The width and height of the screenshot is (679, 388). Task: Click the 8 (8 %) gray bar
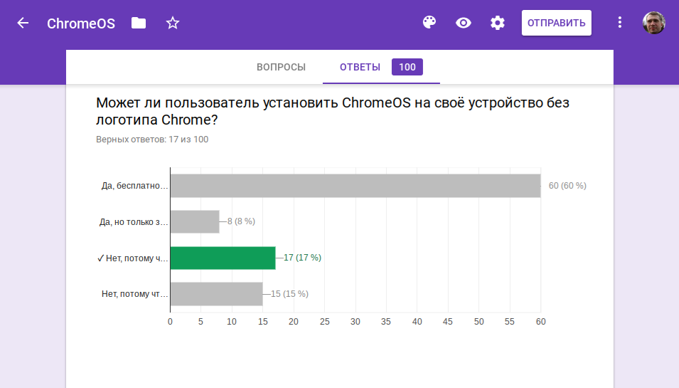point(195,221)
